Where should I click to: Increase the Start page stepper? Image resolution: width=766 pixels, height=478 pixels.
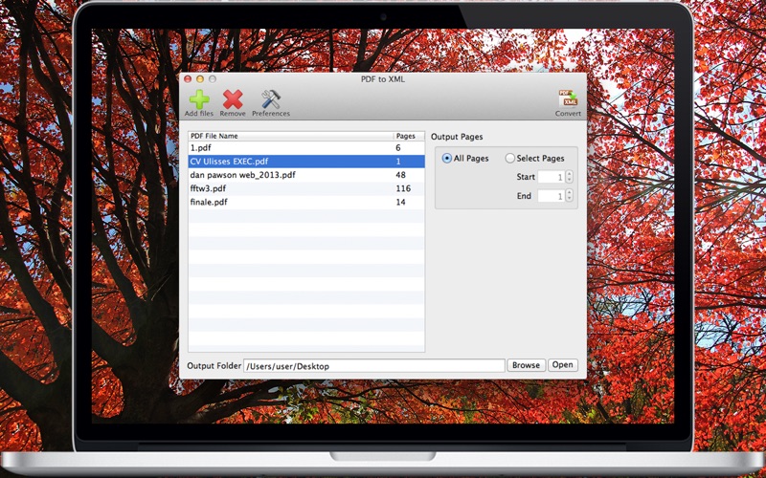(569, 174)
